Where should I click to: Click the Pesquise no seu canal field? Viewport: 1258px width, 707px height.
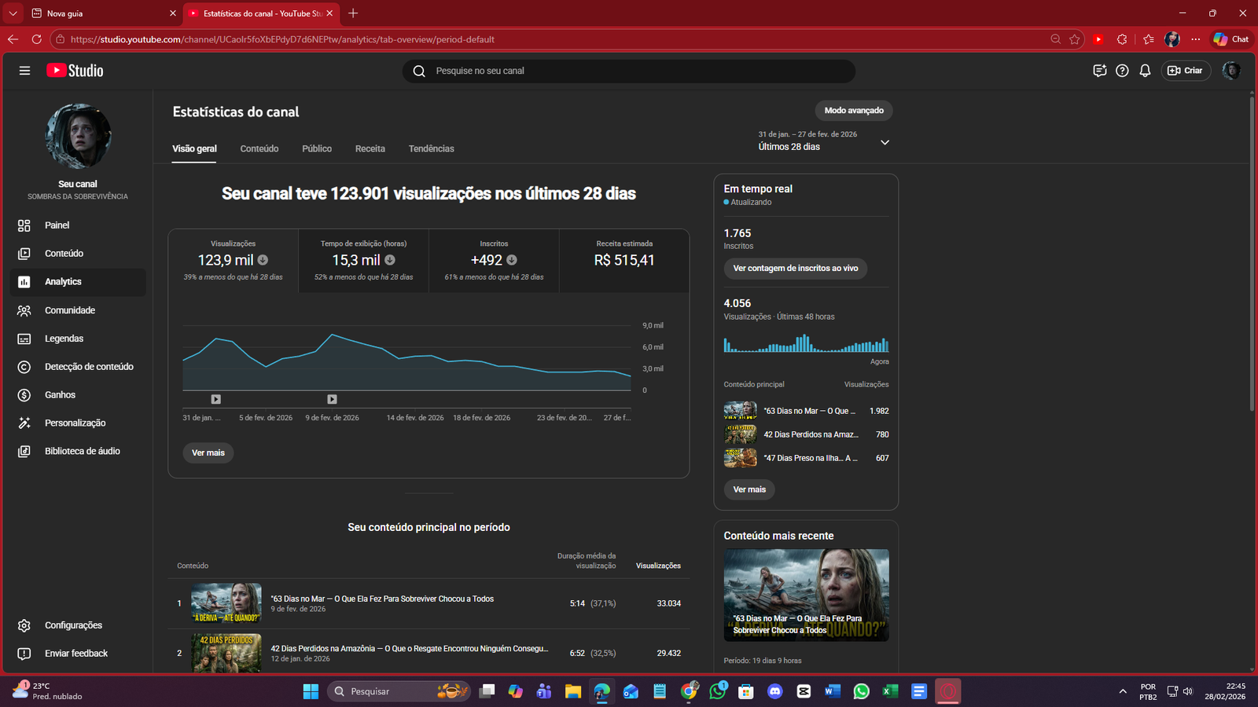pyautogui.click(x=629, y=71)
